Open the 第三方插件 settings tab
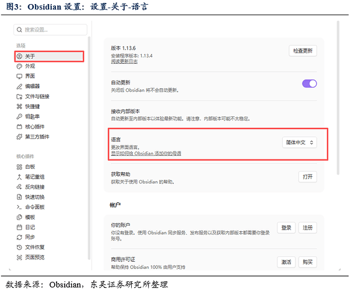 (x=49, y=137)
